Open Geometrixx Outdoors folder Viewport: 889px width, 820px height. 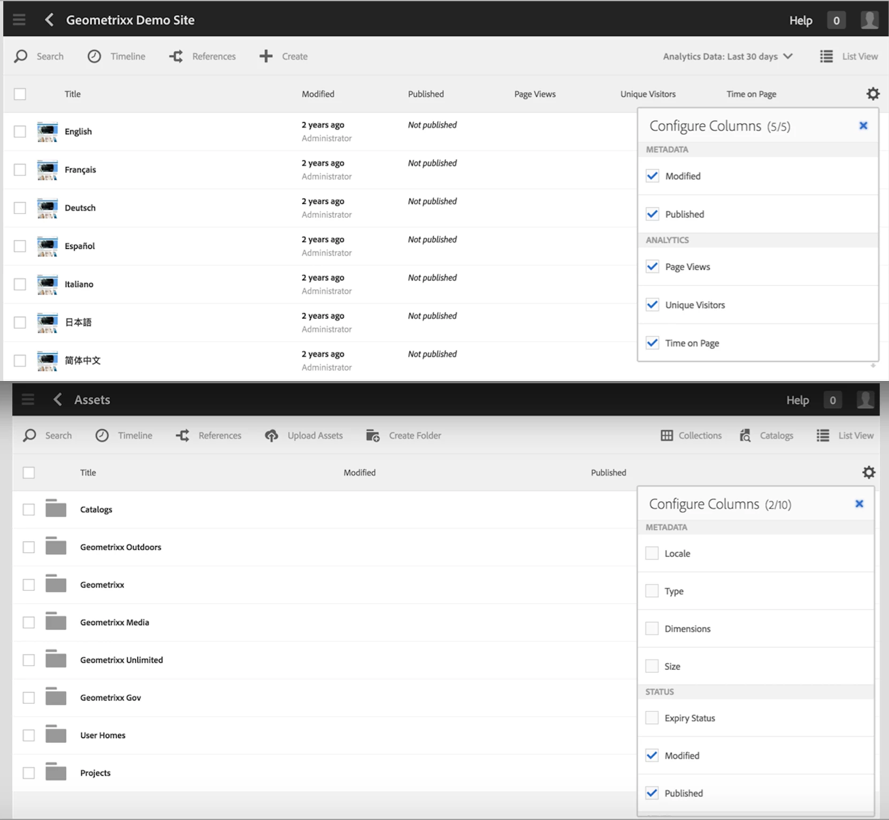pos(120,547)
